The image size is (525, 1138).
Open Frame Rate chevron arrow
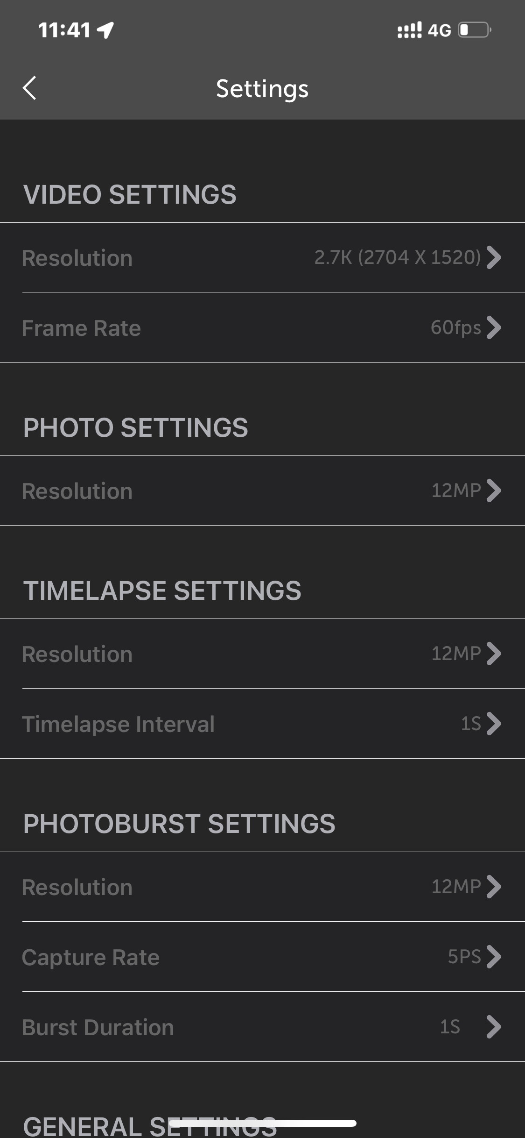(493, 327)
